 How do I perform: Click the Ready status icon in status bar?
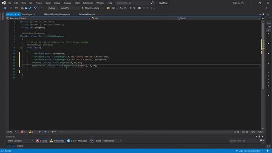2,151
